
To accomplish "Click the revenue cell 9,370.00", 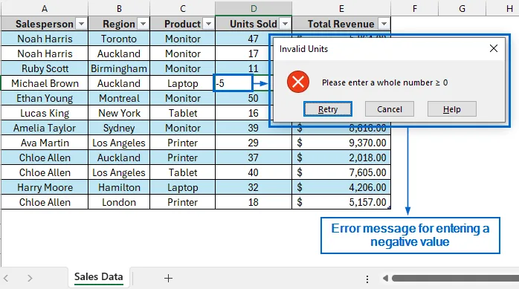I will 341,143.
